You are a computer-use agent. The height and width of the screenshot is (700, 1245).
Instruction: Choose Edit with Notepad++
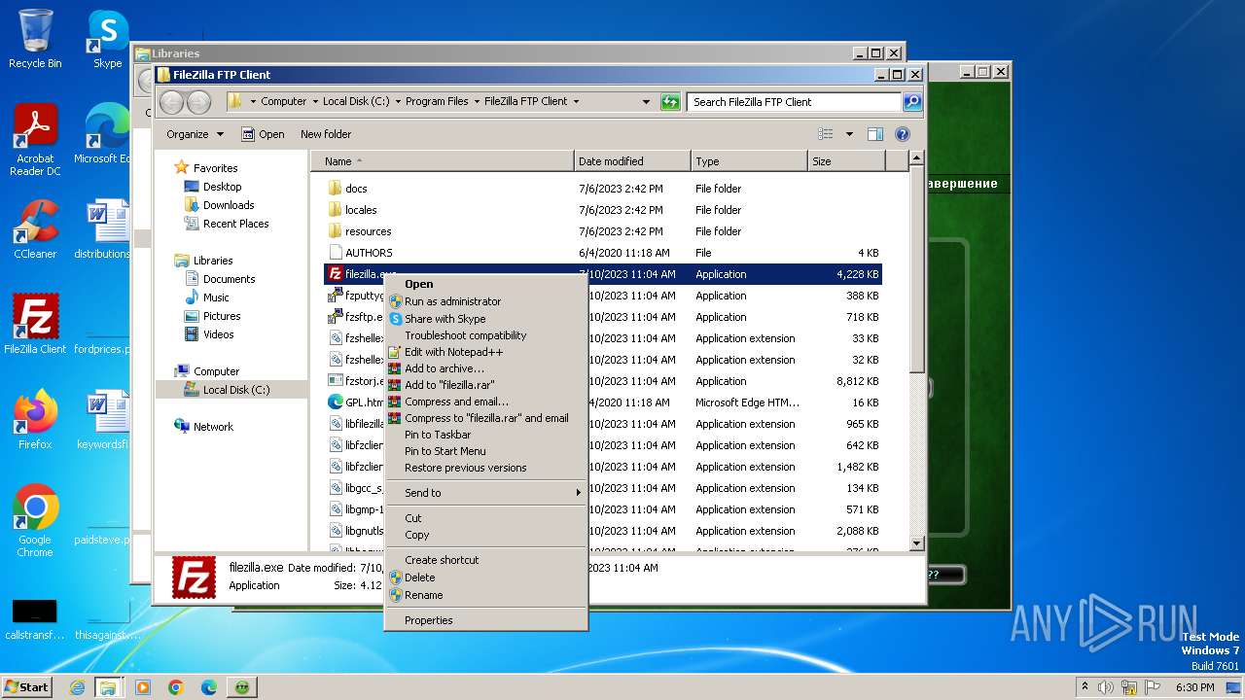point(486,352)
